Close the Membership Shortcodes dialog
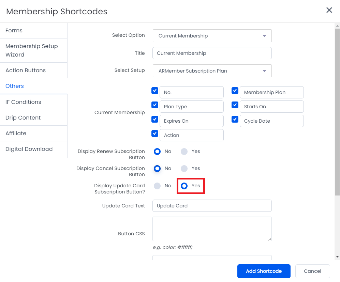Screen dimensions: 340x282 [x=329, y=10]
